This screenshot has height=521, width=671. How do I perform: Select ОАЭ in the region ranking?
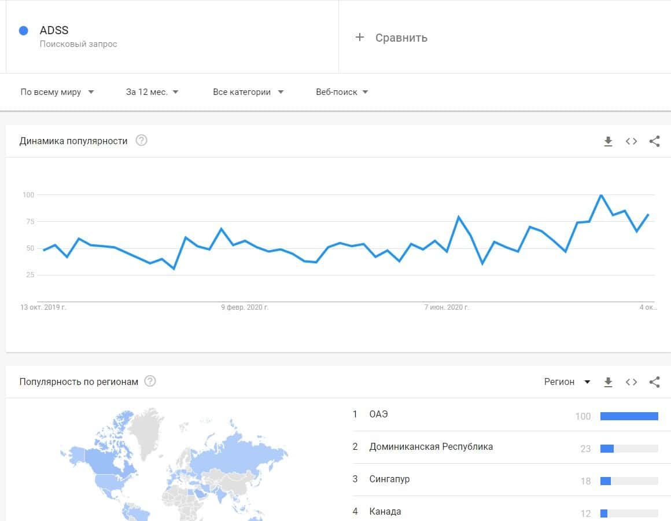pos(379,414)
